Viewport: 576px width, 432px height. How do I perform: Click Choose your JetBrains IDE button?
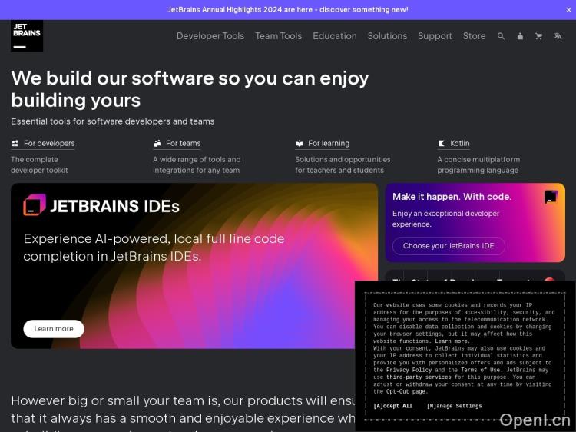click(449, 246)
